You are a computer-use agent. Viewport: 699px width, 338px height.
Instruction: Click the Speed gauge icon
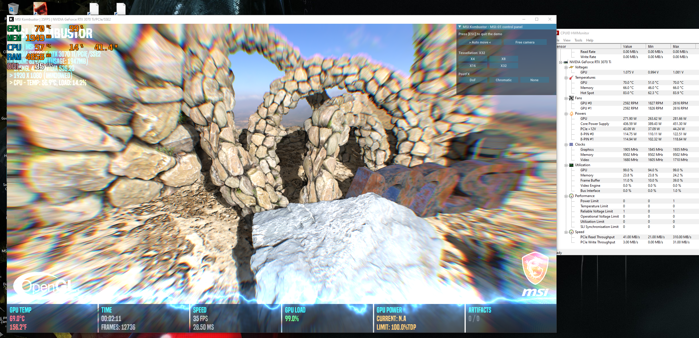(x=571, y=232)
